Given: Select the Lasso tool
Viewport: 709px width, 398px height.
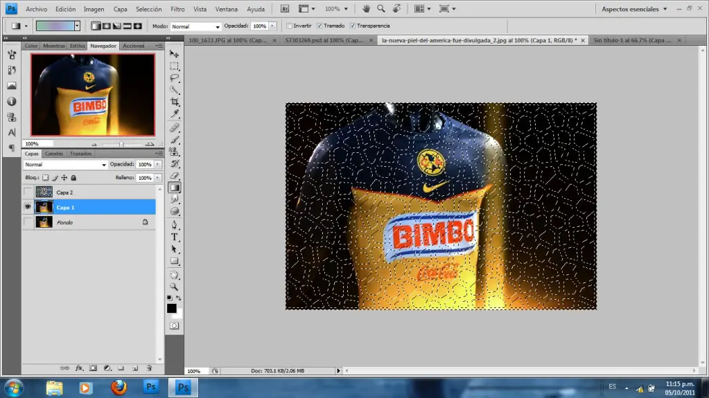Looking at the screenshot, I should click(x=174, y=78).
